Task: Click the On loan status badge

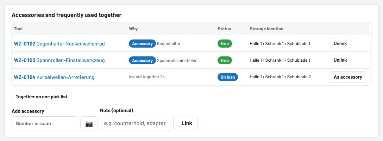Action: tap(228, 77)
